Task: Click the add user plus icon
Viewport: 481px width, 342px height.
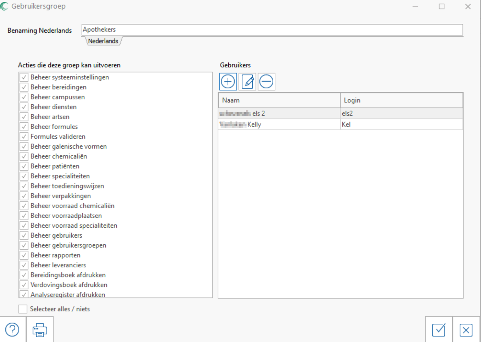Action: (228, 81)
